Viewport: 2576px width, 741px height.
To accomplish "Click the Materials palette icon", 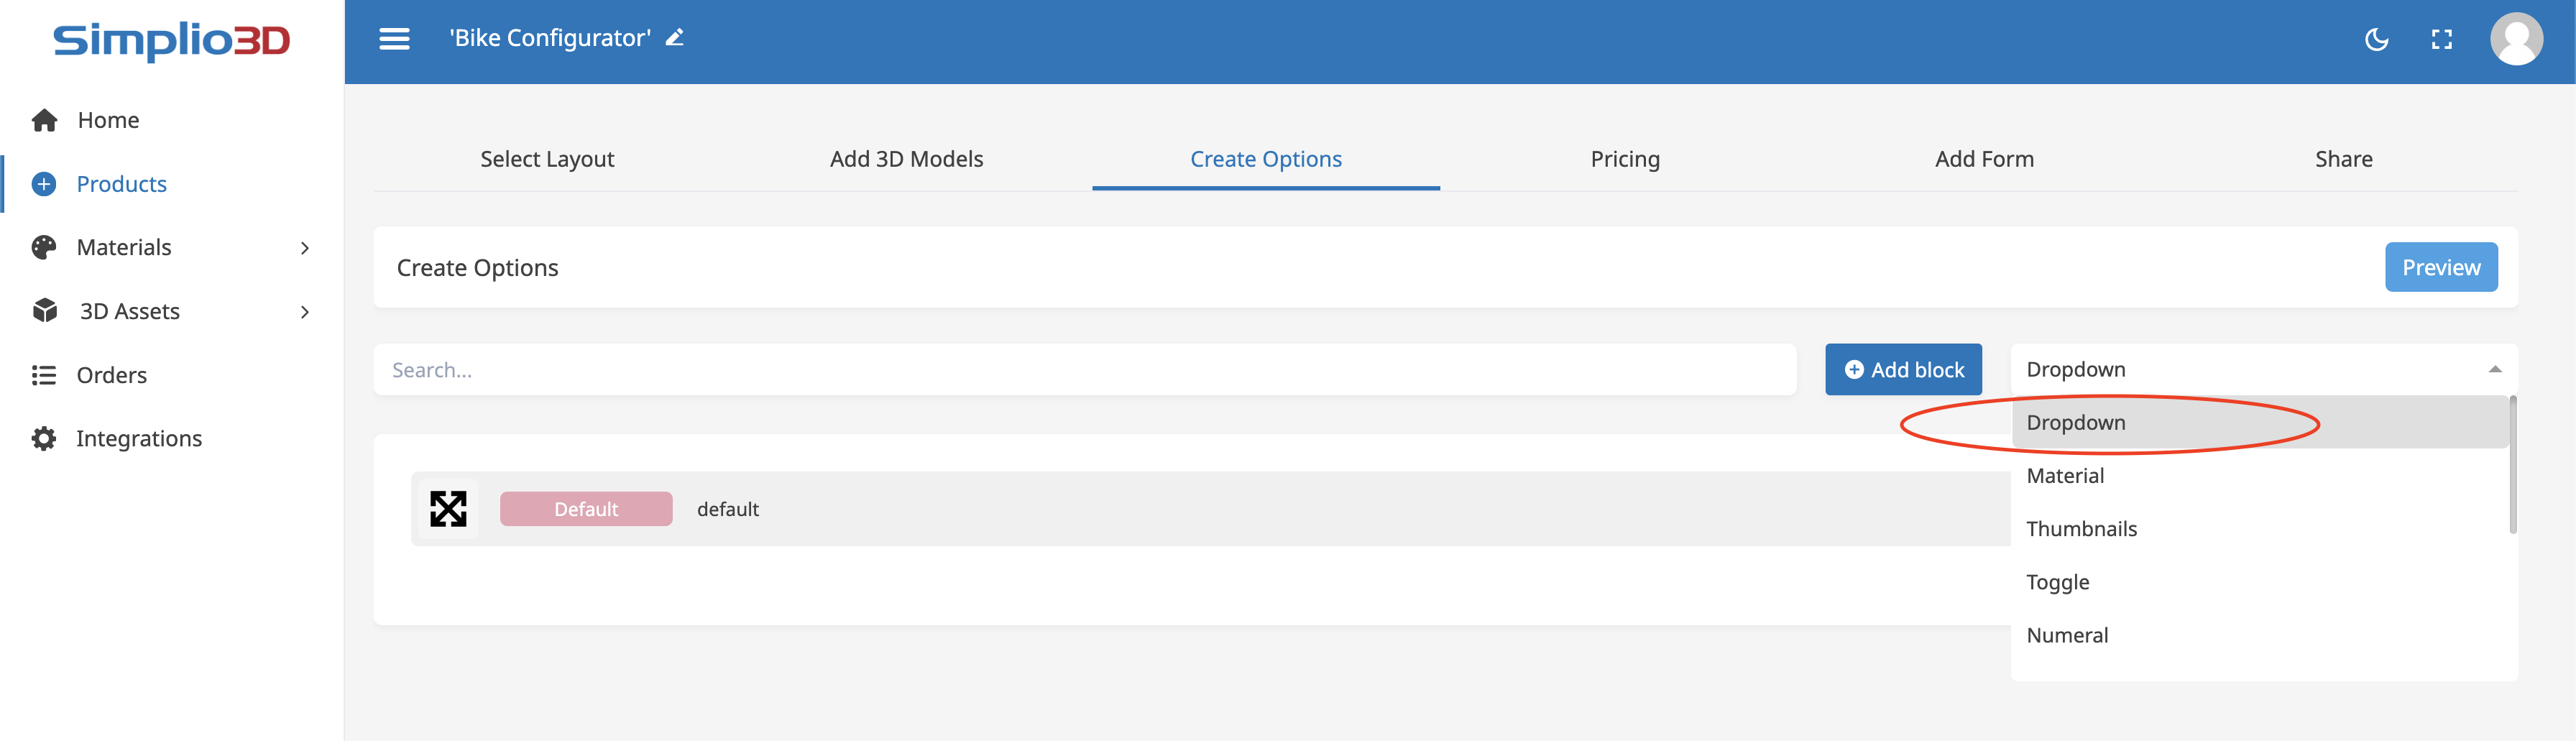I will (x=44, y=248).
